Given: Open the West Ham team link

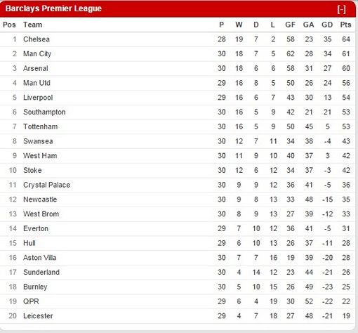Looking at the screenshot, I should click(x=40, y=155).
